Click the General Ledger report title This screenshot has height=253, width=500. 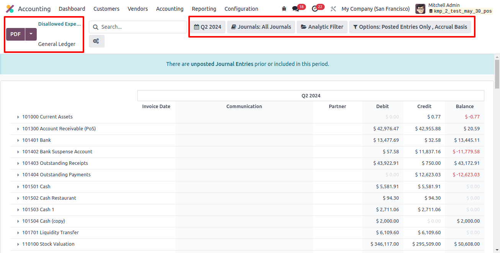click(57, 44)
